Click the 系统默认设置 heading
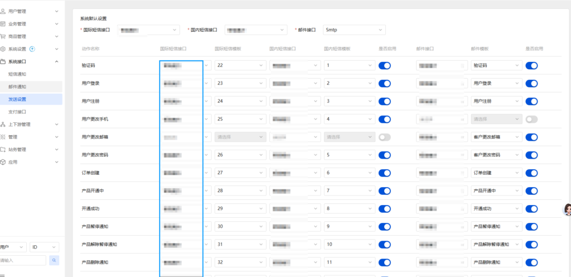Image resolution: width=571 pixels, height=277 pixels. click(93, 18)
